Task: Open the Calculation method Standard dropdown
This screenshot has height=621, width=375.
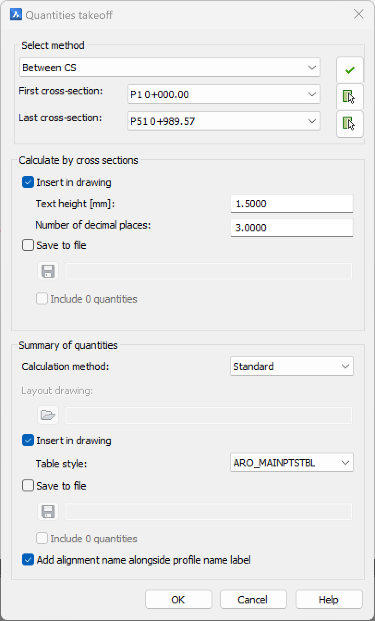Action: tap(291, 366)
